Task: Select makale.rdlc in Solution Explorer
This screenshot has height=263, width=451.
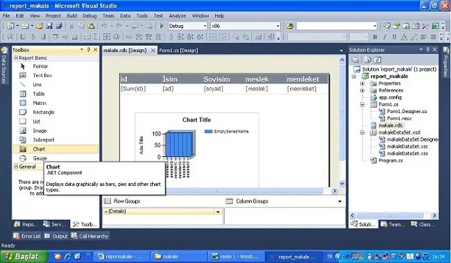Action: pyautogui.click(x=391, y=126)
